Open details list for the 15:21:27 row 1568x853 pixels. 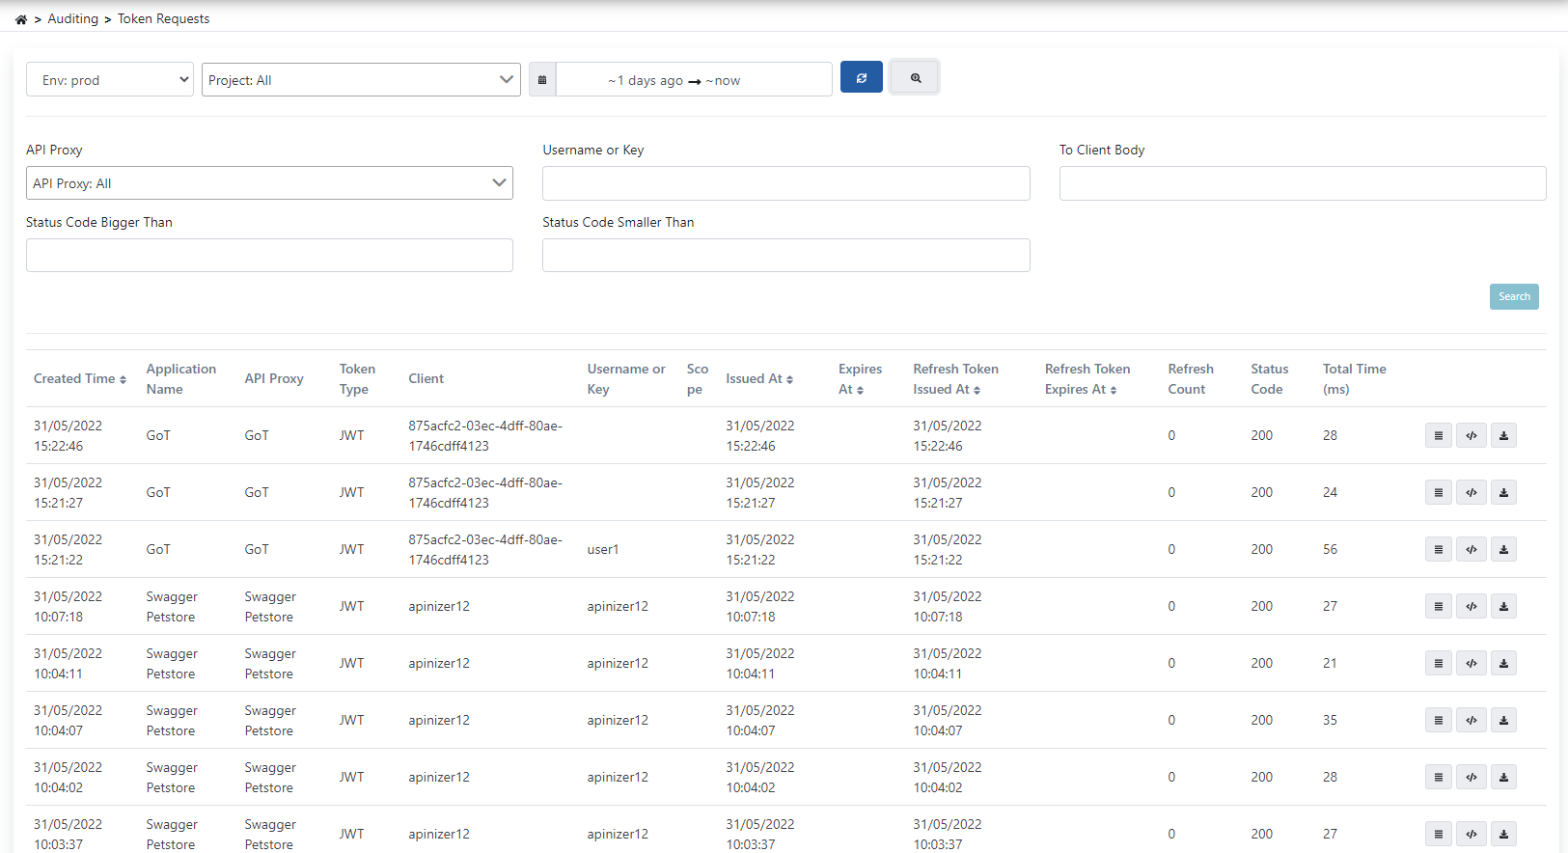(1438, 492)
